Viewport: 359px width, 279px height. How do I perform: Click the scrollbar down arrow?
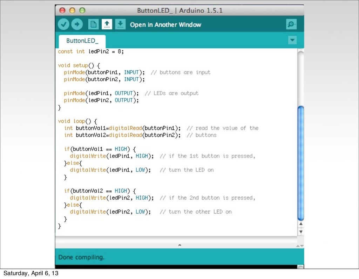(x=301, y=232)
